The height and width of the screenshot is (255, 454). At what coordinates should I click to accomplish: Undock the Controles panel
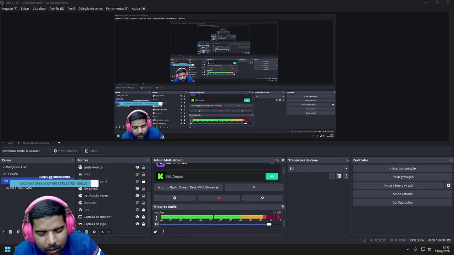[x=451, y=160]
